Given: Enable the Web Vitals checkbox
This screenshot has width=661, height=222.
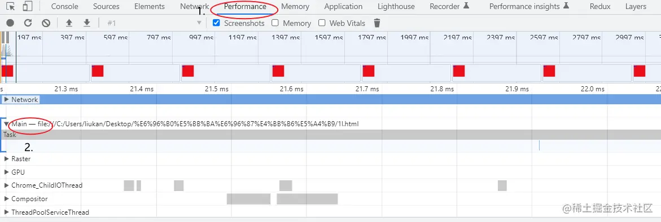Looking at the screenshot, I should [x=322, y=23].
